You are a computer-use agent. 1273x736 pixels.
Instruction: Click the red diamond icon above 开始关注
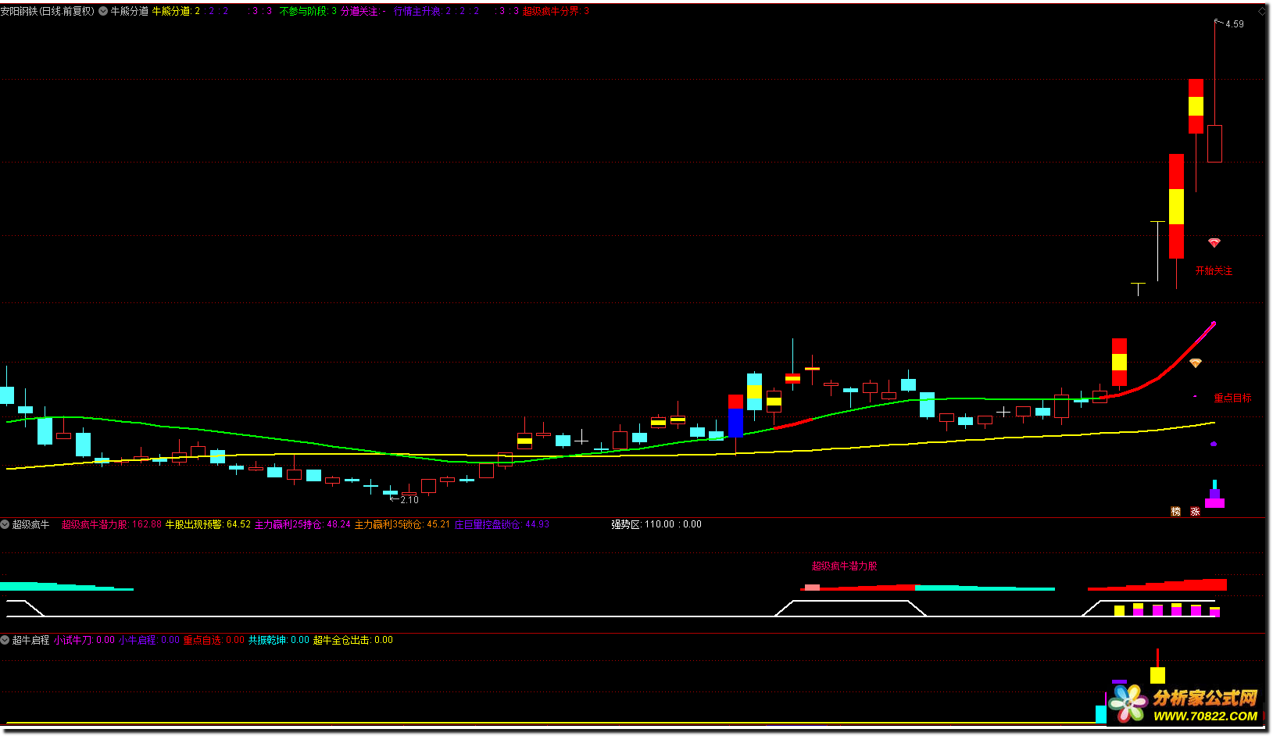[1214, 243]
